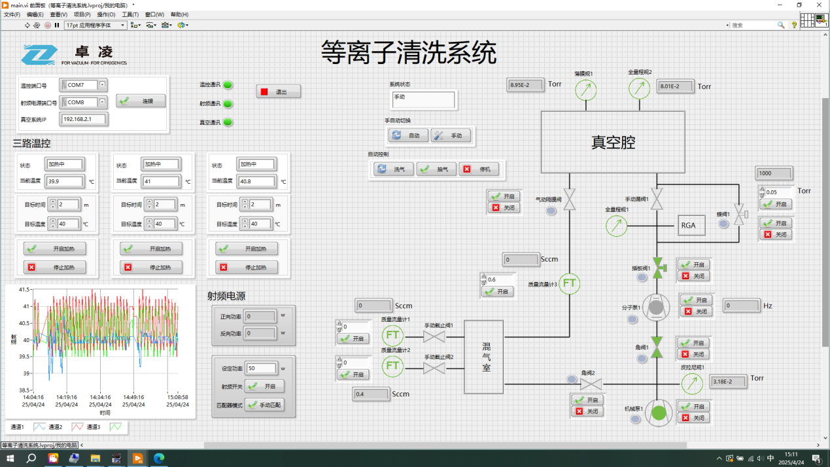
Task: Open the Align Objects toolbar icon
Action: point(135,25)
